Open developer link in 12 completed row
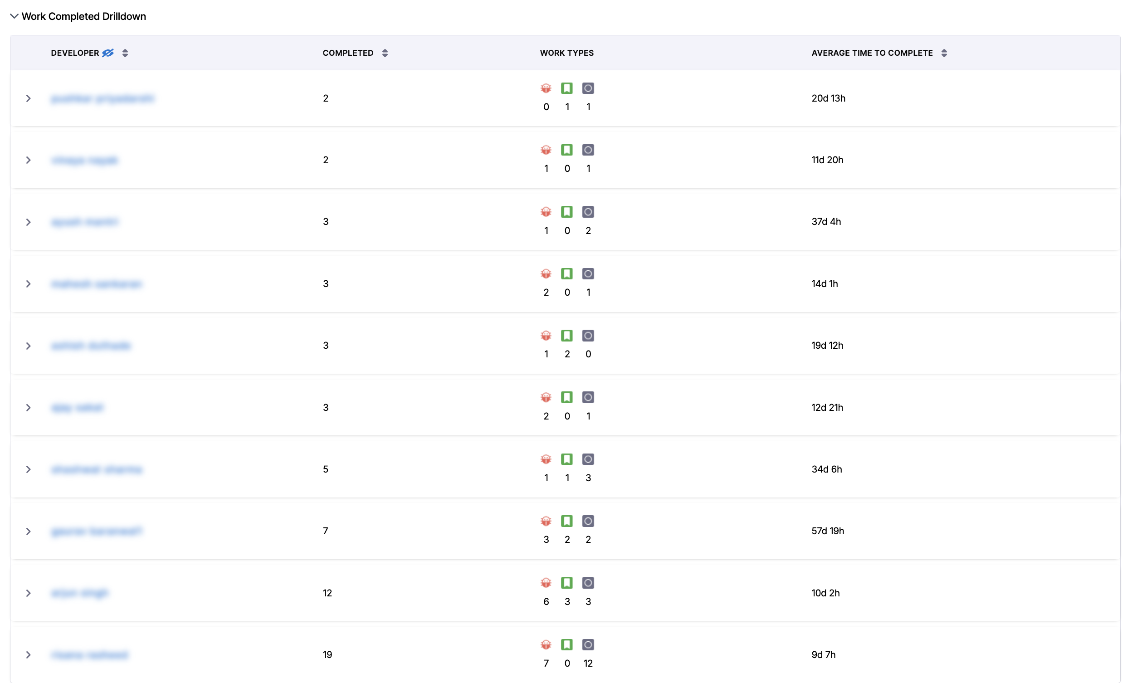The image size is (1132, 683). pyautogui.click(x=79, y=593)
